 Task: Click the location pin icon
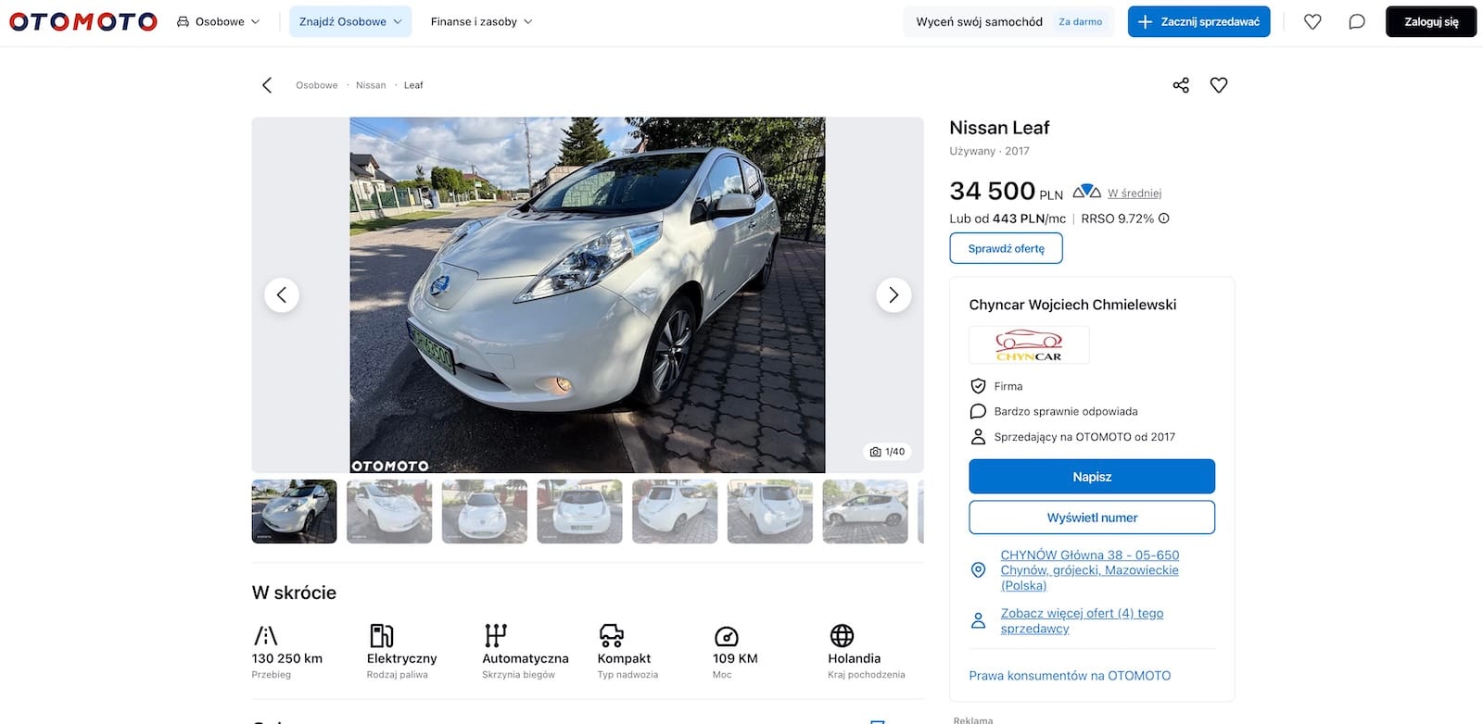pyautogui.click(x=978, y=570)
